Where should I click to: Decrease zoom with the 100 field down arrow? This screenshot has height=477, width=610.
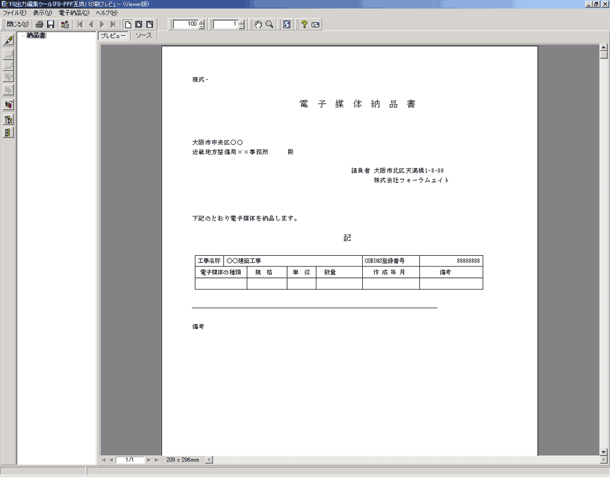(201, 26)
